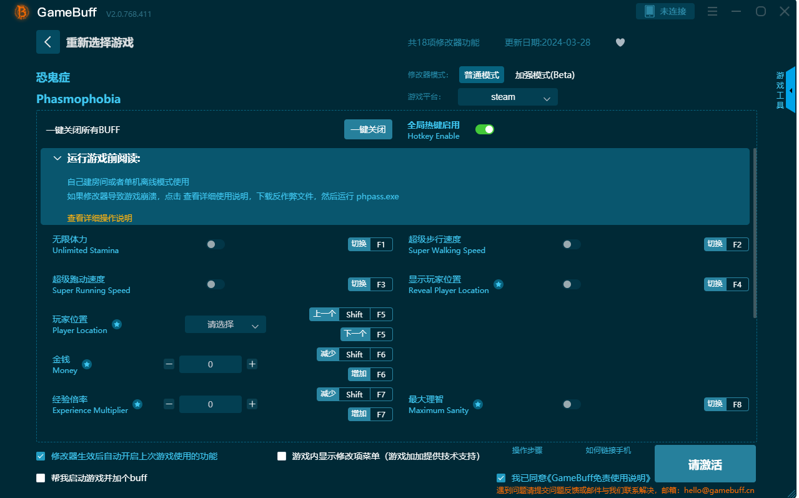Open the steam platform dropdown
The height and width of the screenshot is (498, 799).
click(x=507, y=97)
